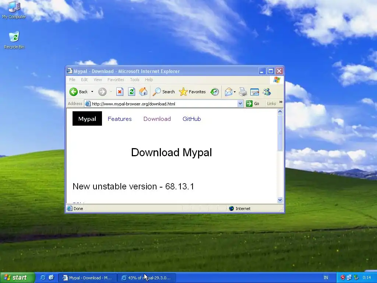Select the My Computer desktop icon
The width and height of the screenshot is (377, 283).
coord(14,10)
